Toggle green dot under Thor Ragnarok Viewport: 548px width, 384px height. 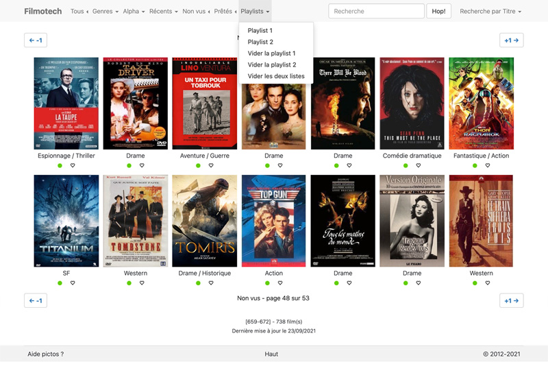475,165
